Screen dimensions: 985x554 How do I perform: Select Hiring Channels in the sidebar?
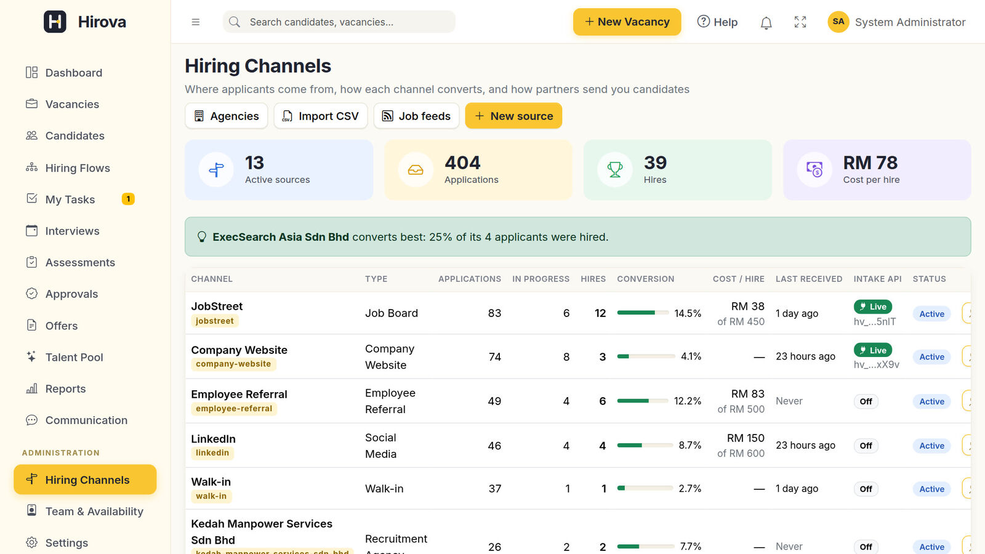(85, 480)
